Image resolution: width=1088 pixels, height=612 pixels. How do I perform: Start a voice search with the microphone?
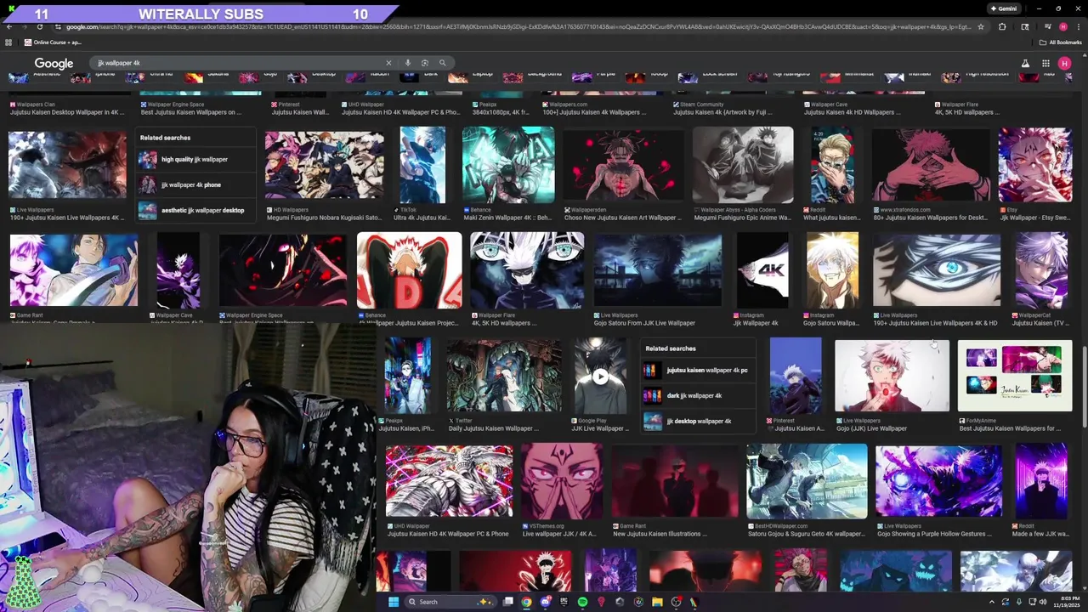407,63
